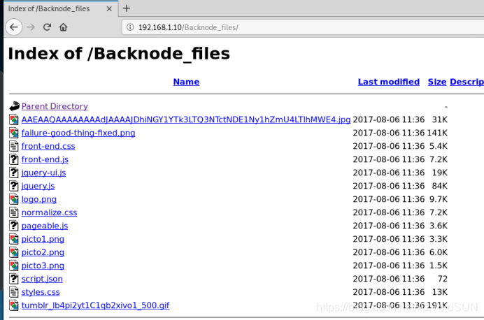Image resolution: width=484 pixels, height=320 pixels.
Task: Open normalize.css file
Action: tap(49, 212)
